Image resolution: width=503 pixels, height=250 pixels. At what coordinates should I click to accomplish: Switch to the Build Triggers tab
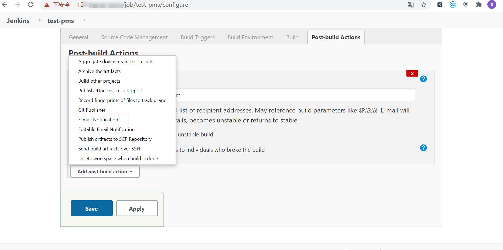point(197,37)
